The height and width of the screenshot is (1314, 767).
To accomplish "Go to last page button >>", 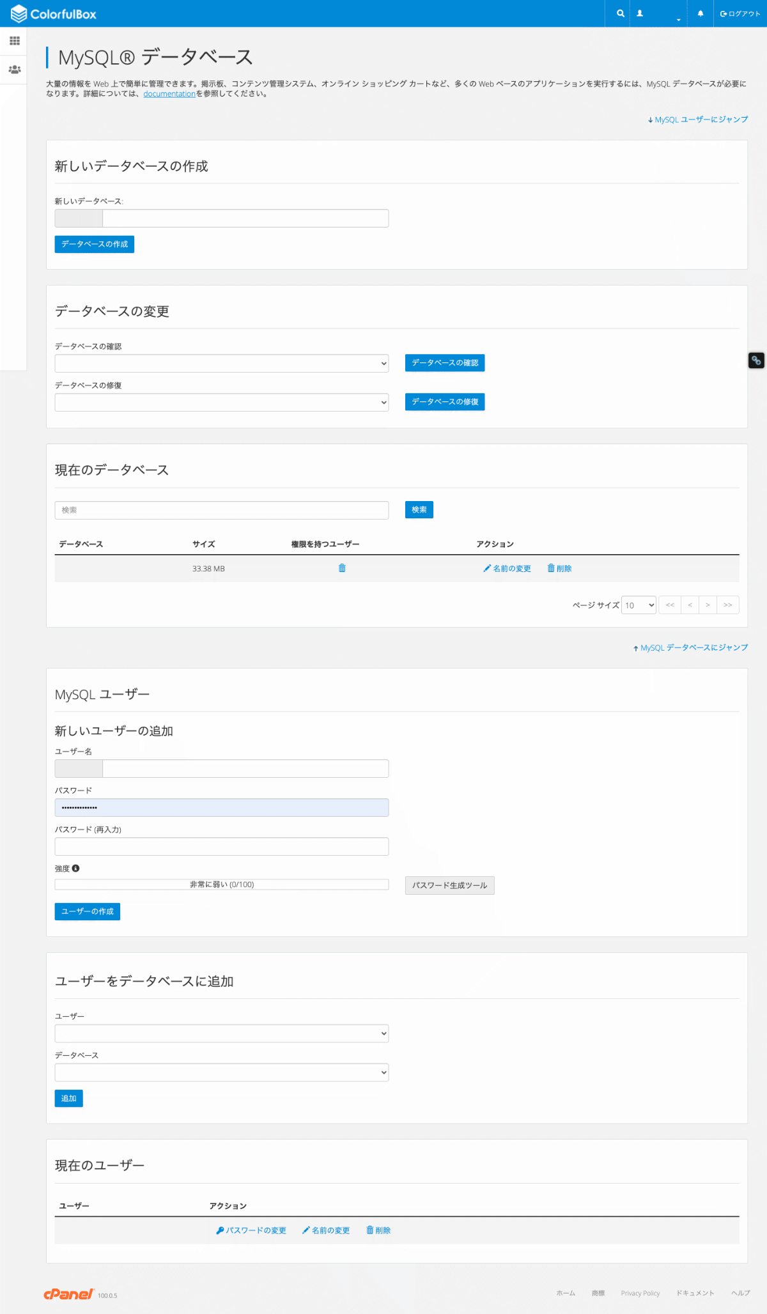I will pos(728,605).
